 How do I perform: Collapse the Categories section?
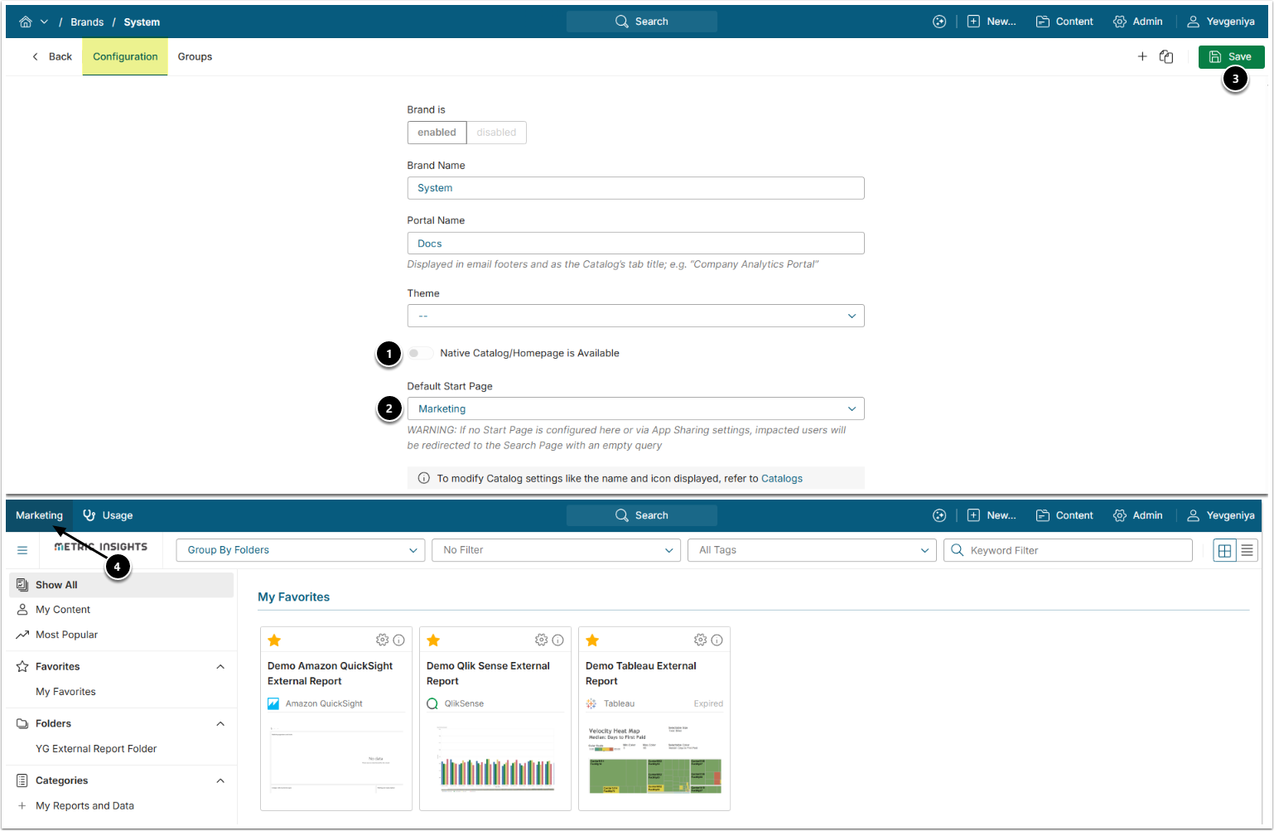coord(220,781)
